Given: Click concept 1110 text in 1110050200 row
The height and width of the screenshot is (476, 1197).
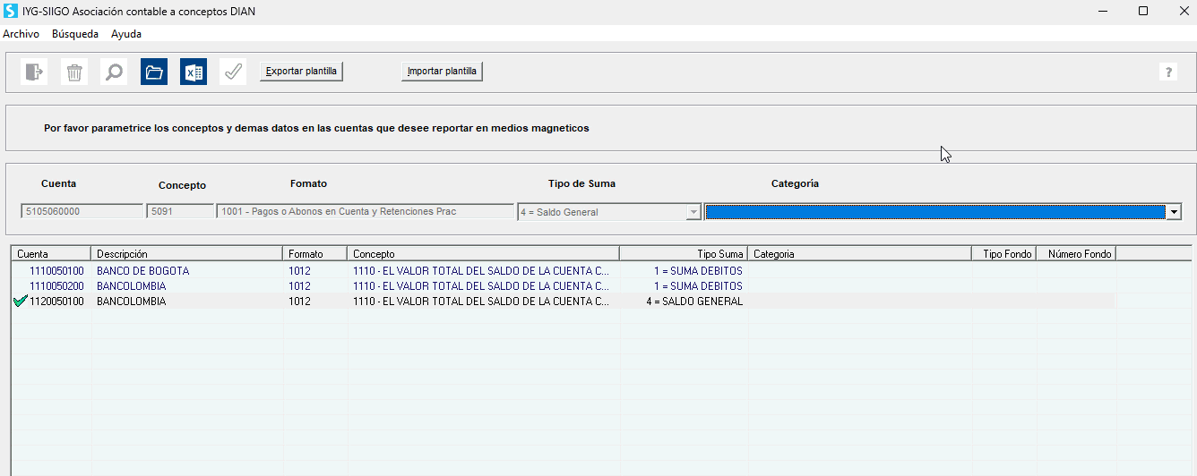Looking at the screenshot, I should pyautogui.click(x=481, y=286).
